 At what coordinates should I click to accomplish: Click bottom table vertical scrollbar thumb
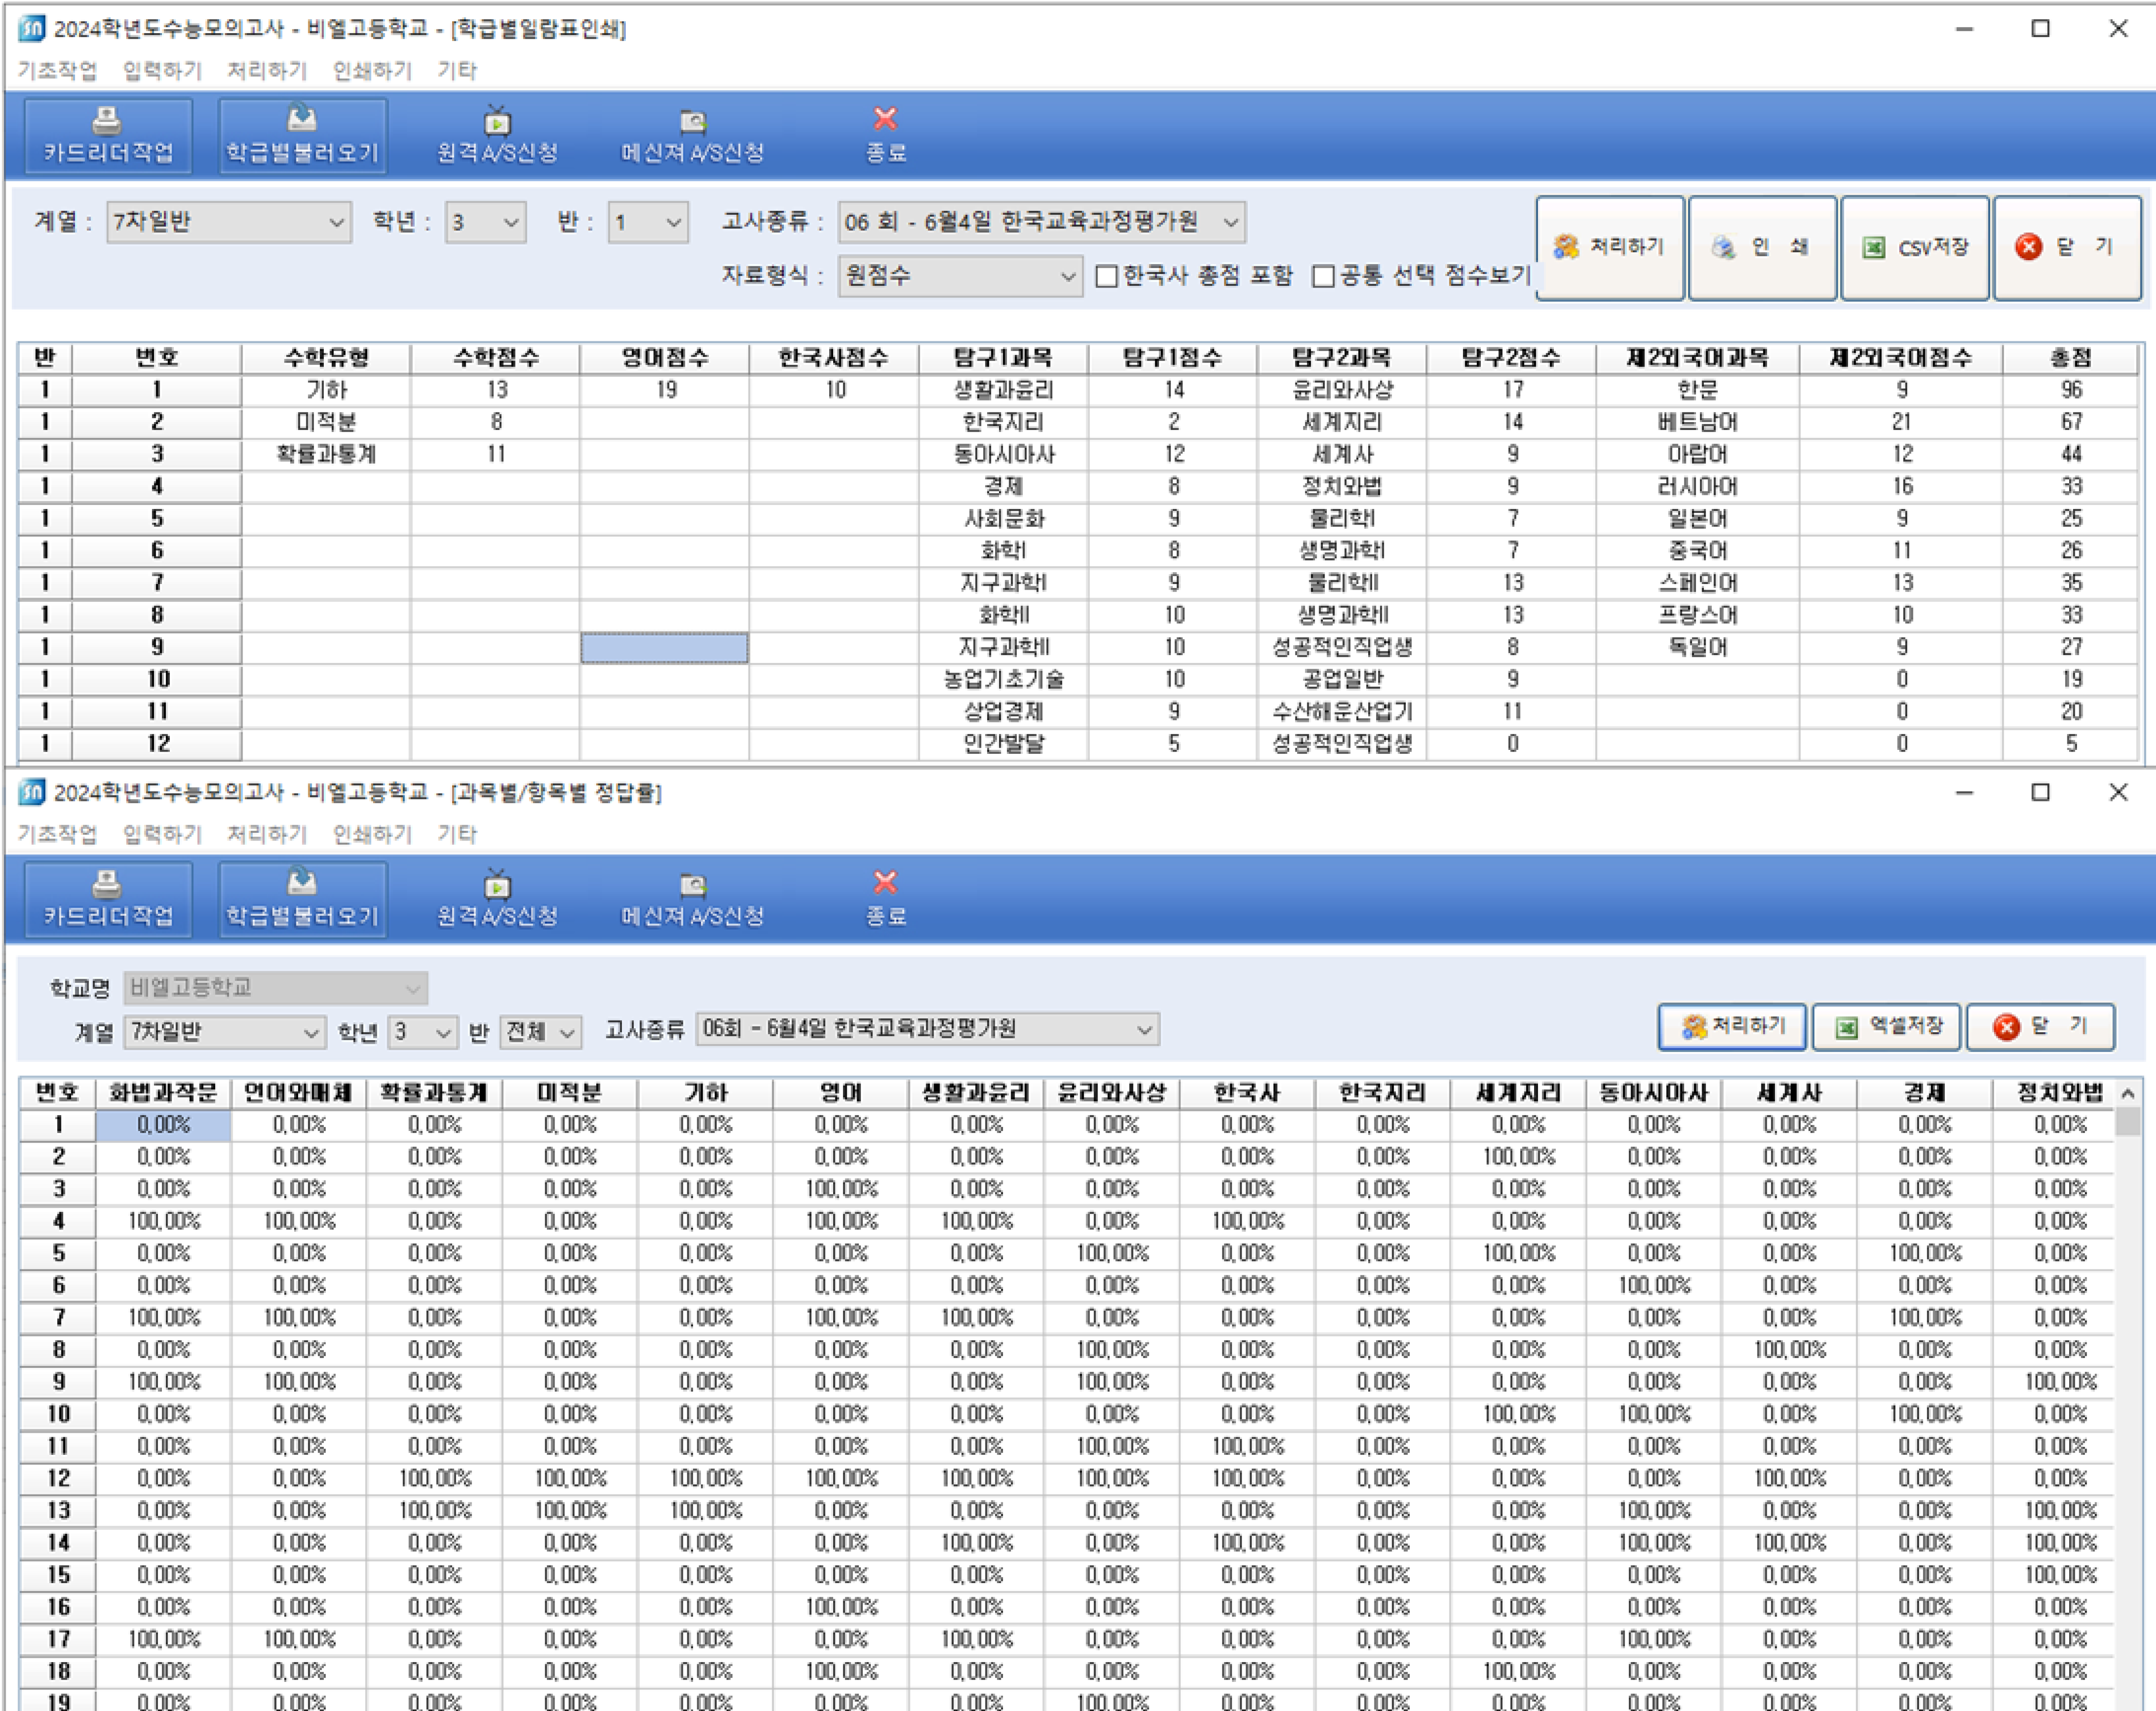[2127, 1122]
